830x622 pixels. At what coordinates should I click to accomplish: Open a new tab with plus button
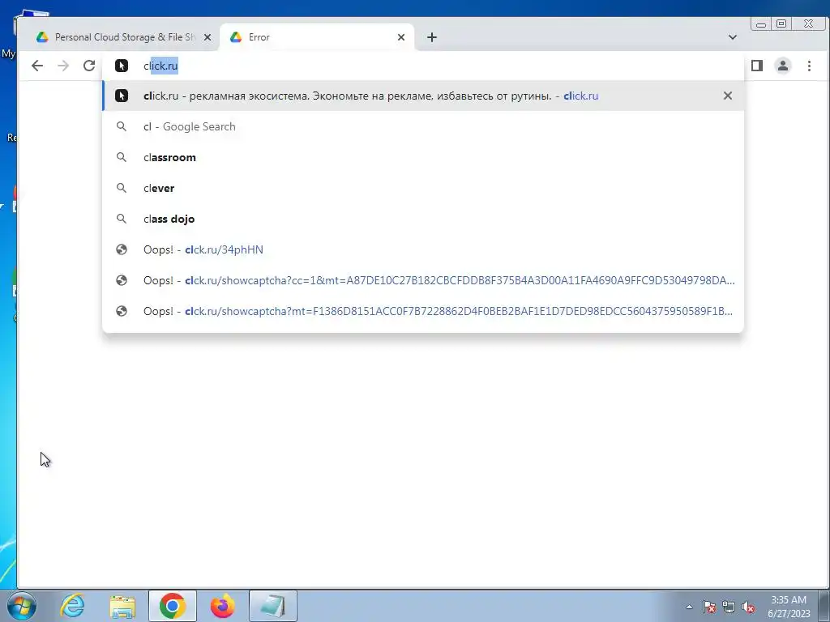click(432, 37)
